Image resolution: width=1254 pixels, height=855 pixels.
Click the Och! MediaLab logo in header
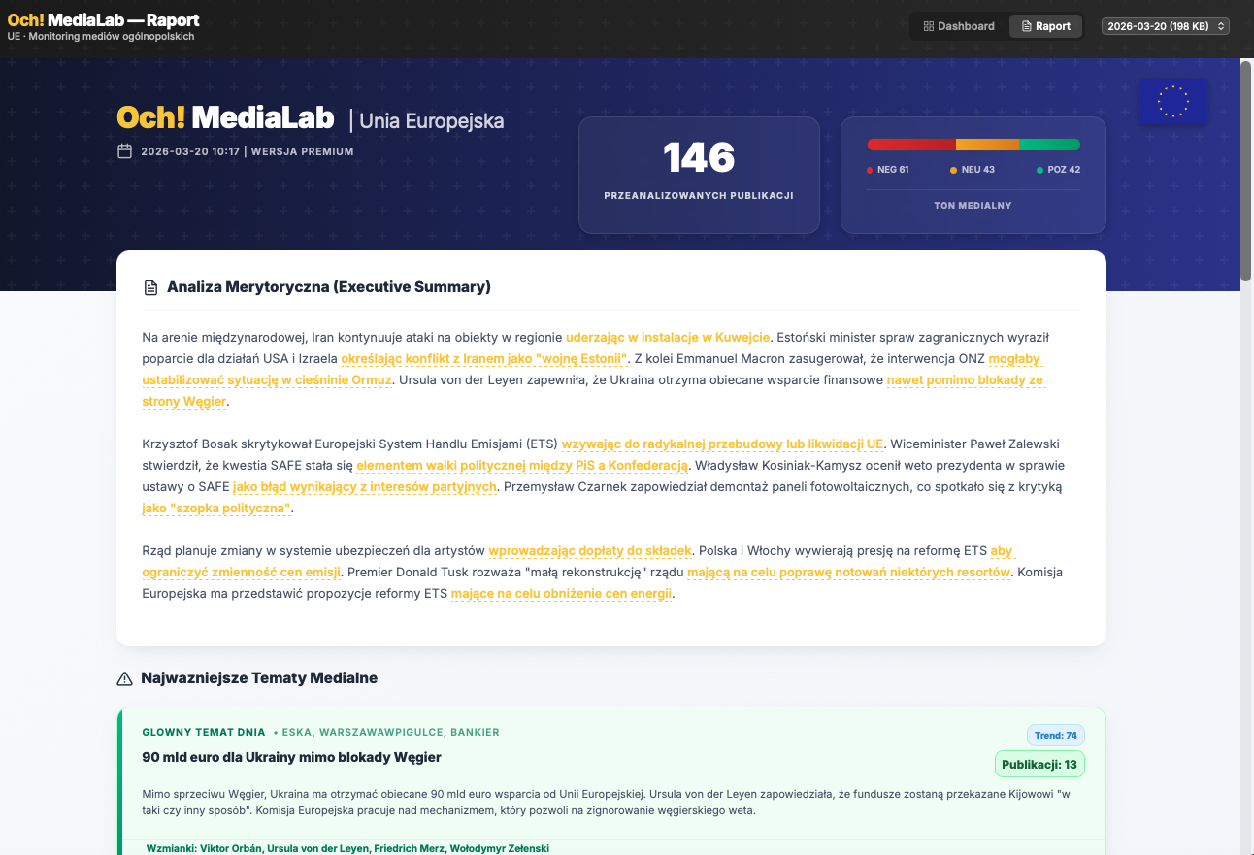[103, 20]
